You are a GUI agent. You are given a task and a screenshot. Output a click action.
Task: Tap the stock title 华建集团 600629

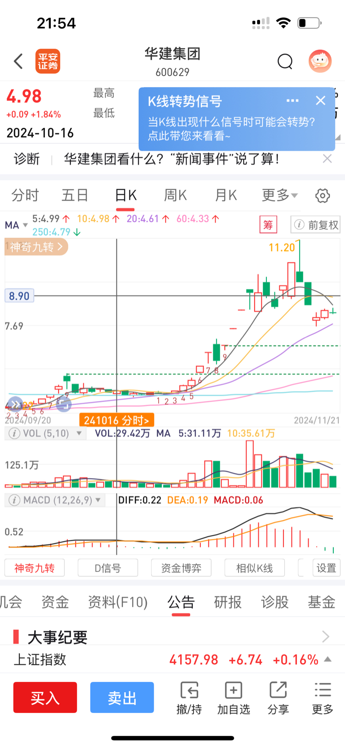click(172, 61)
